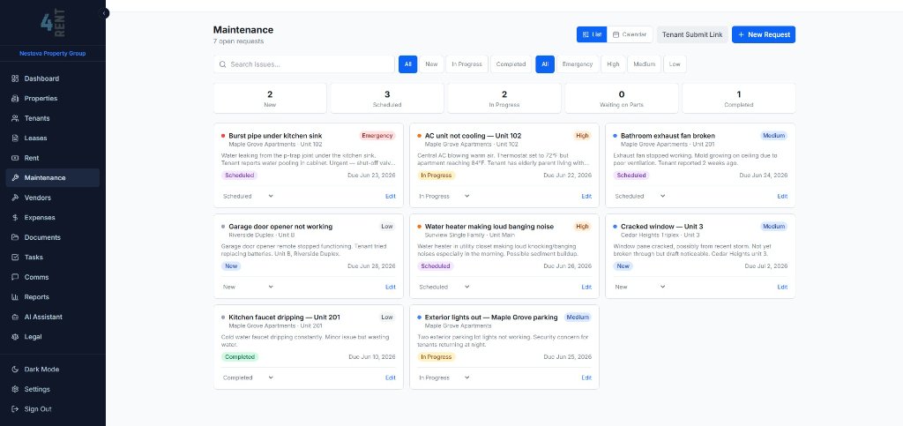Click the Maintenance wrench icon
Screen dimensions: 903x426
[15, 178]
